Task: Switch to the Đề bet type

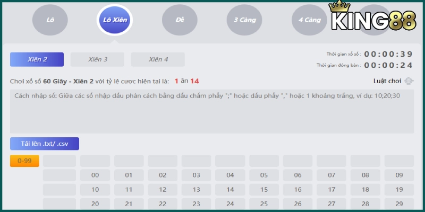Action: tap(180, 20)
